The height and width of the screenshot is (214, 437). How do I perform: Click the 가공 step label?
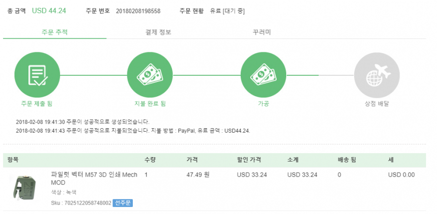263,104
